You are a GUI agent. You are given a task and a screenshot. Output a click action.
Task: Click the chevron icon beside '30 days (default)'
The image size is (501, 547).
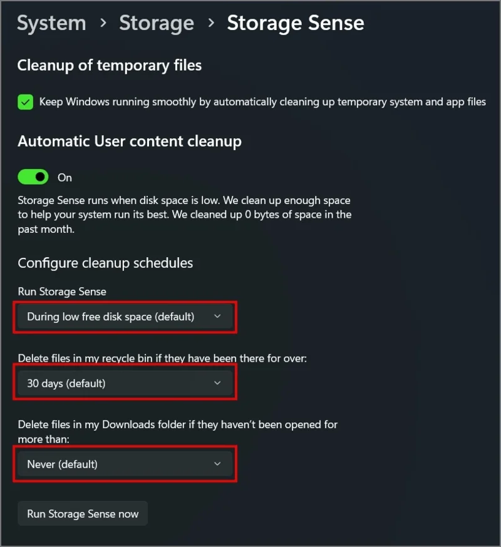pyautogui.click(x=217, y=382)
